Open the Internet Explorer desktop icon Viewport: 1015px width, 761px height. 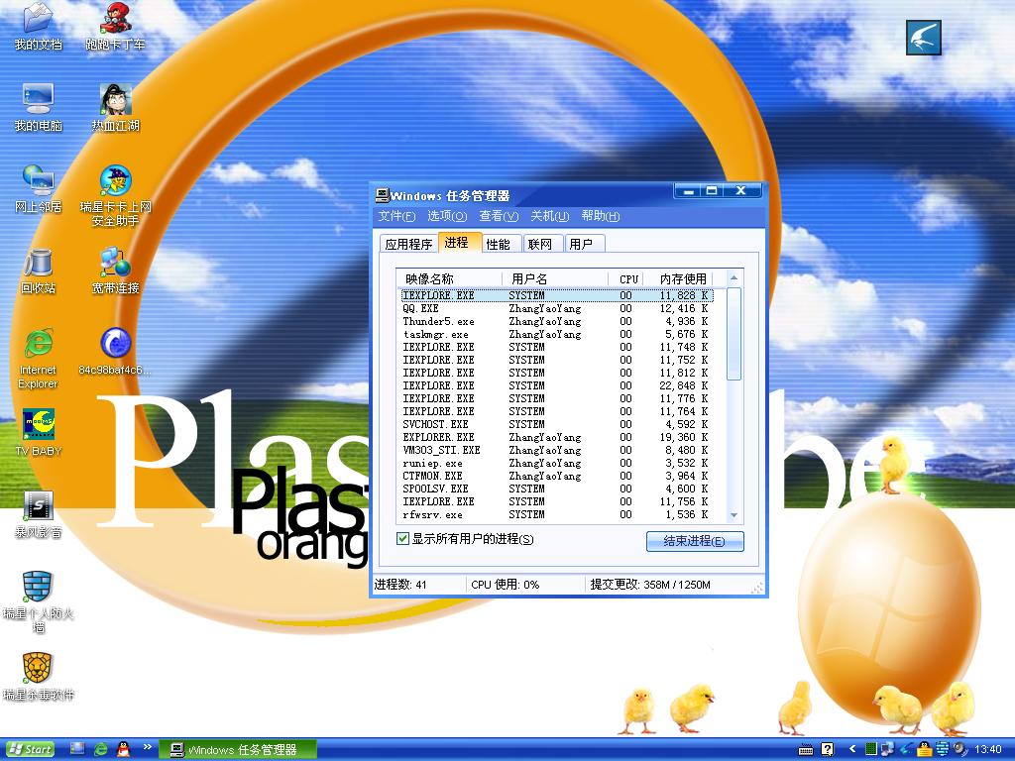point(38,344)
